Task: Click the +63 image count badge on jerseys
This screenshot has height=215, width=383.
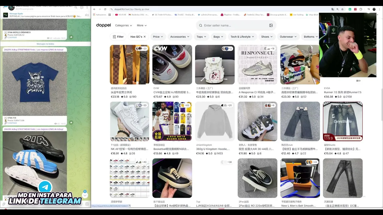Action: point(184,105)
